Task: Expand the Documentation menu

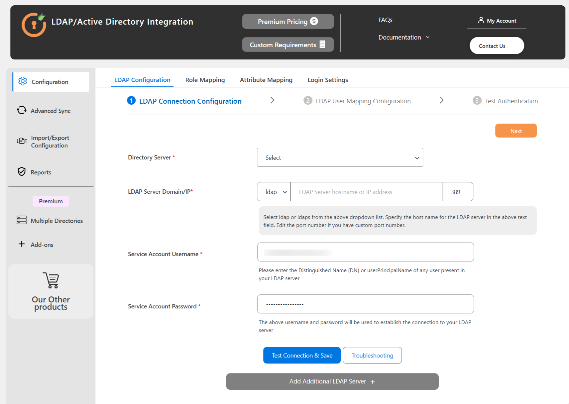Action: pyautogui.click(x=403, y=38)
